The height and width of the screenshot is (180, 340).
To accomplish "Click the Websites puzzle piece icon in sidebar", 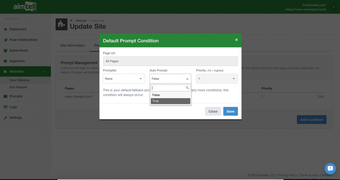I will (x=5, y=71).
